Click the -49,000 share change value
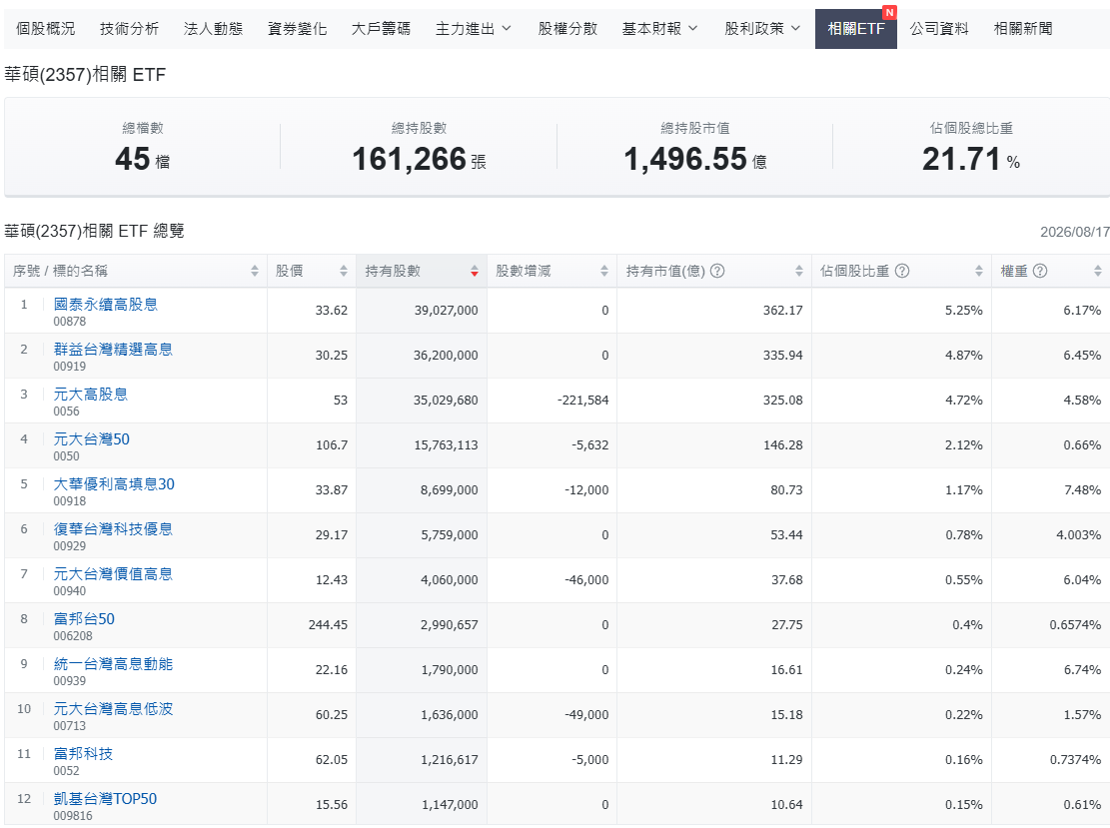The width and height of the screenshot is (1110, 828). [x=586, y=715]
